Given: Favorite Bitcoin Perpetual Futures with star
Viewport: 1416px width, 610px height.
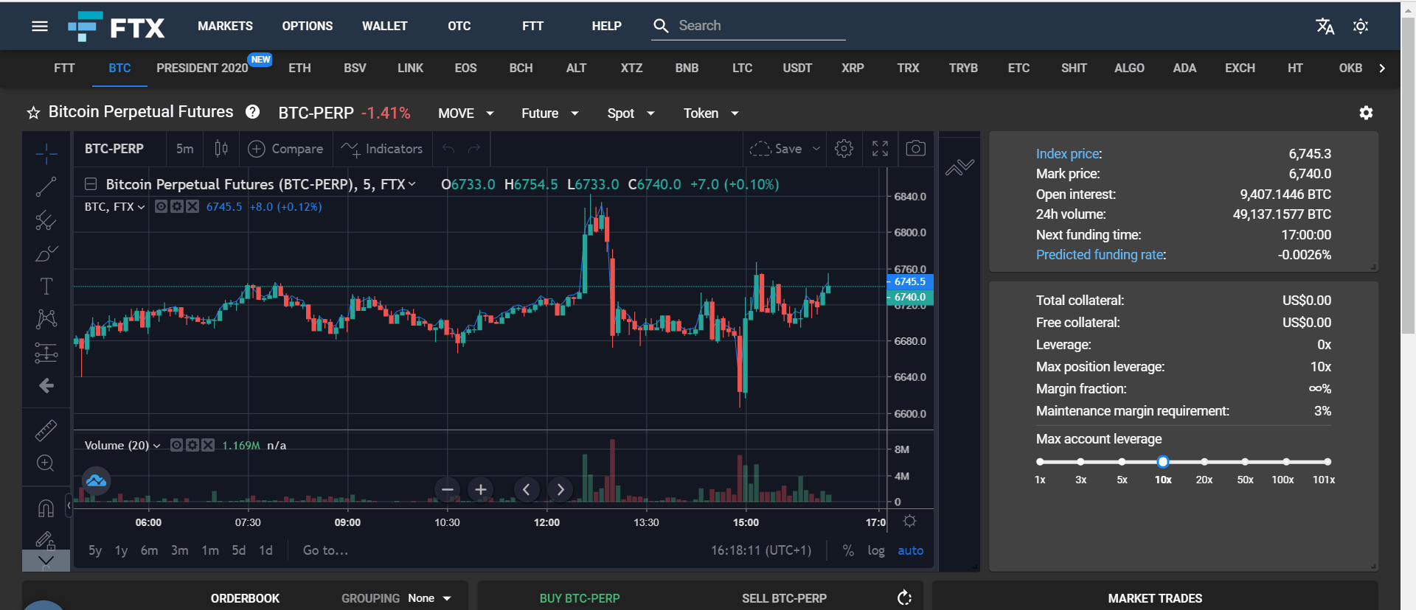Looking at the screenshot, I should tap(33, 113).
